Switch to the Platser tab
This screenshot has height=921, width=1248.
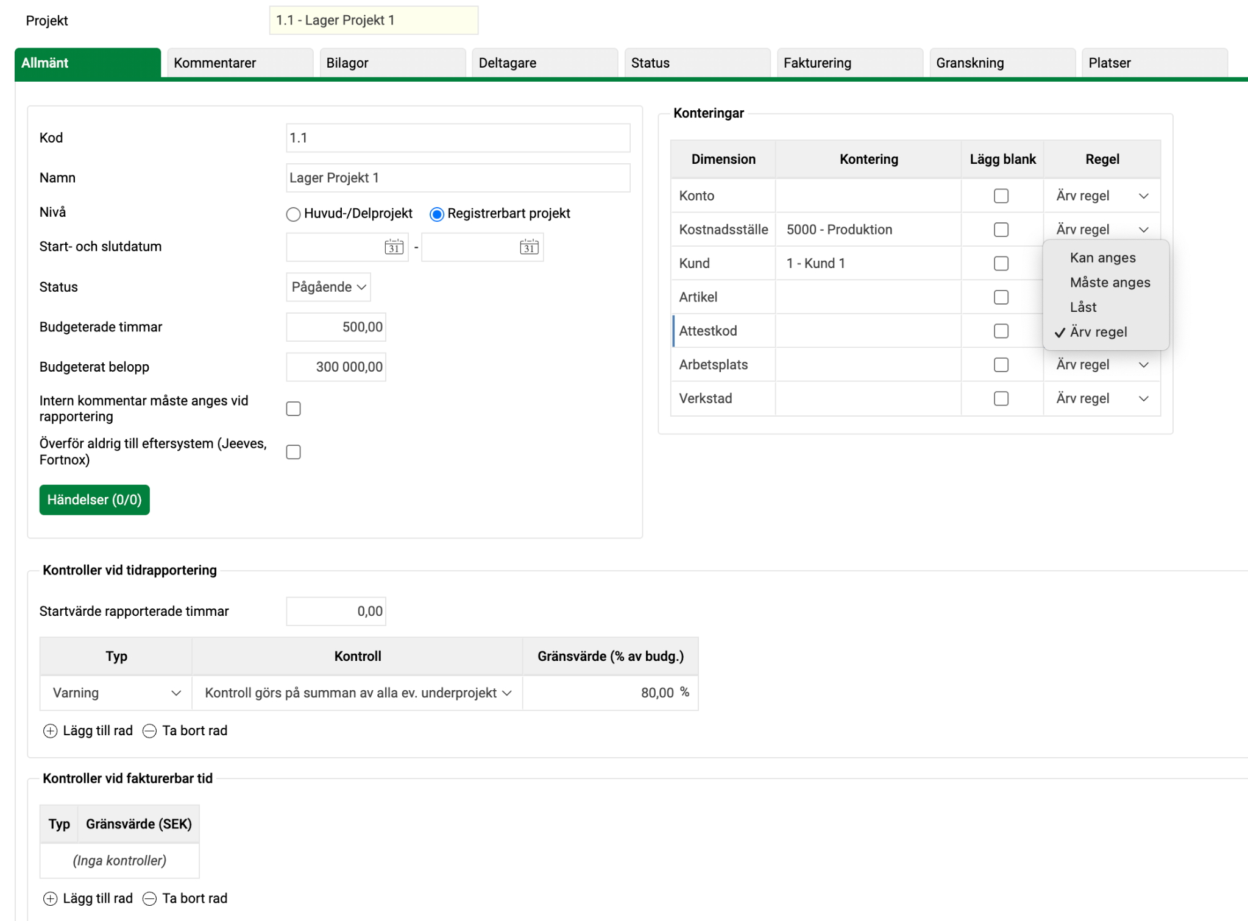coord(1155,63)
